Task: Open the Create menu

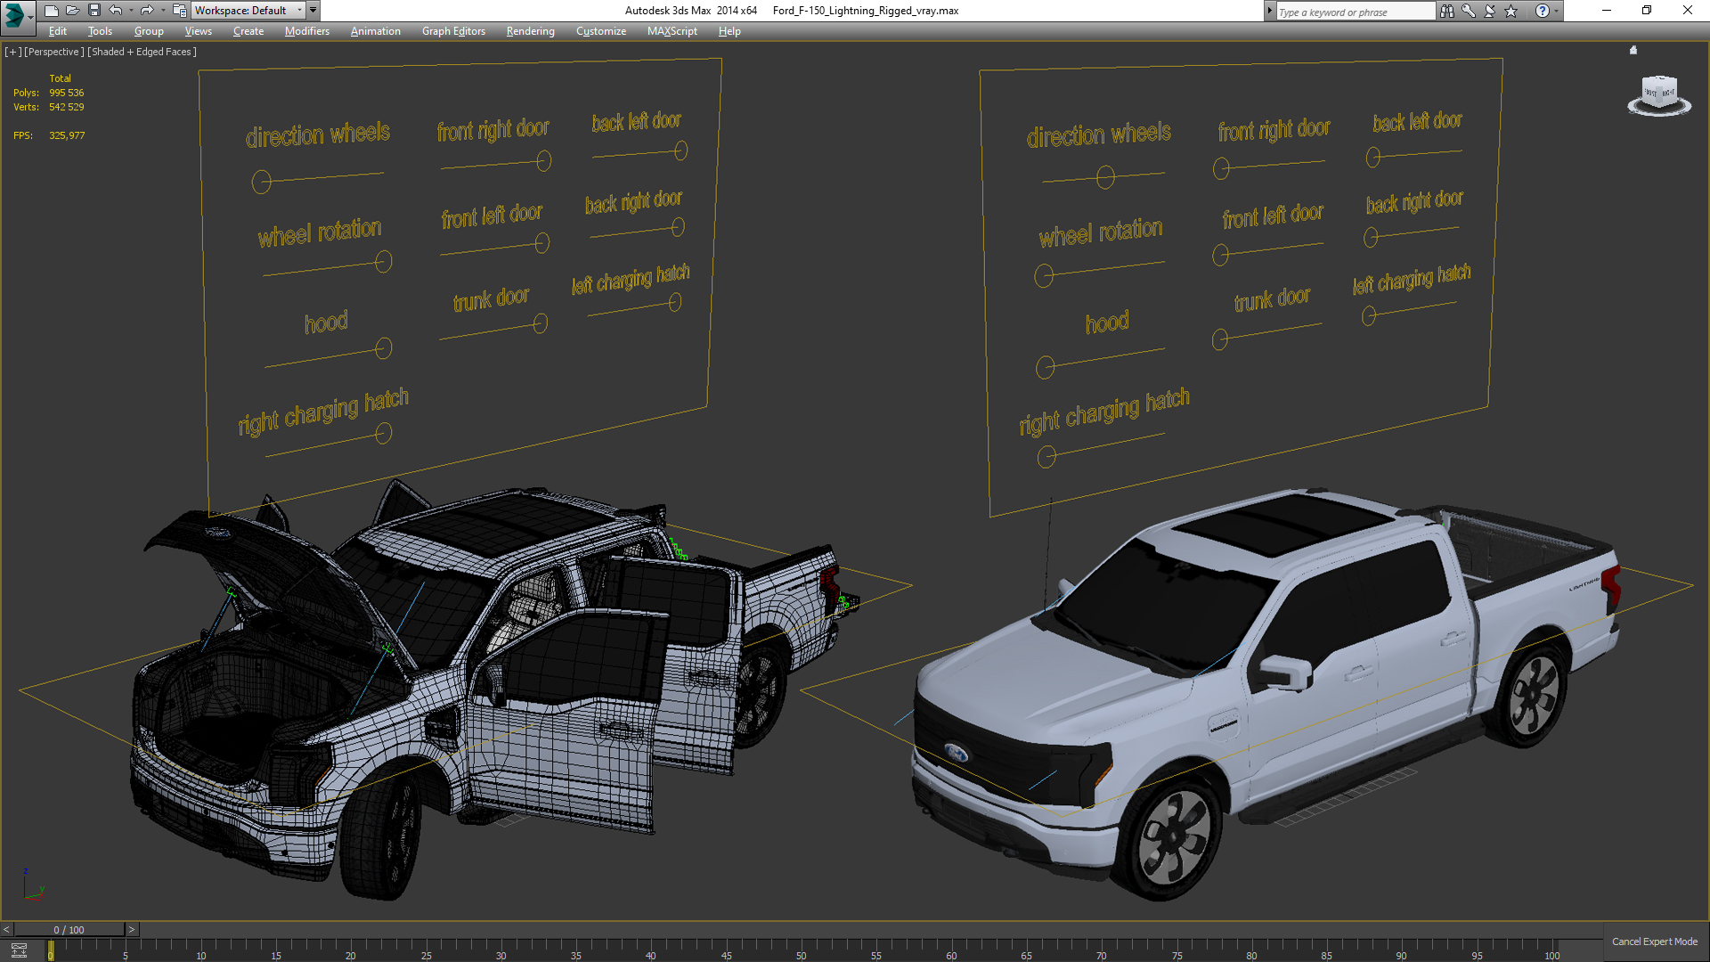Action: (x=248, y=31)
